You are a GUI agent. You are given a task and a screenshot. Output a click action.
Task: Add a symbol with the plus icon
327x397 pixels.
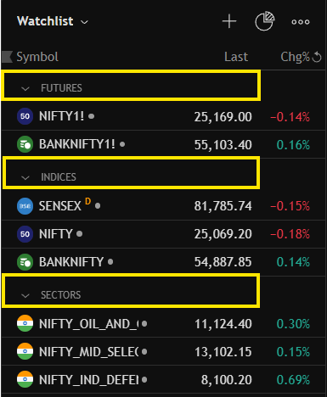(x=229, y=21)
